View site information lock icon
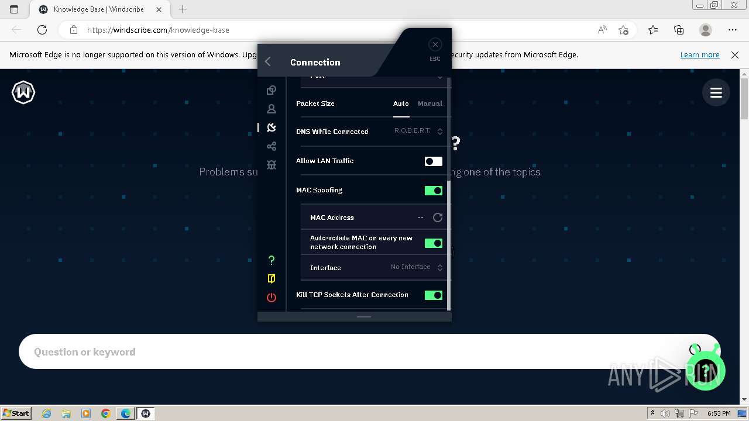Screen dimensions: 749x421 coord(73,30)
